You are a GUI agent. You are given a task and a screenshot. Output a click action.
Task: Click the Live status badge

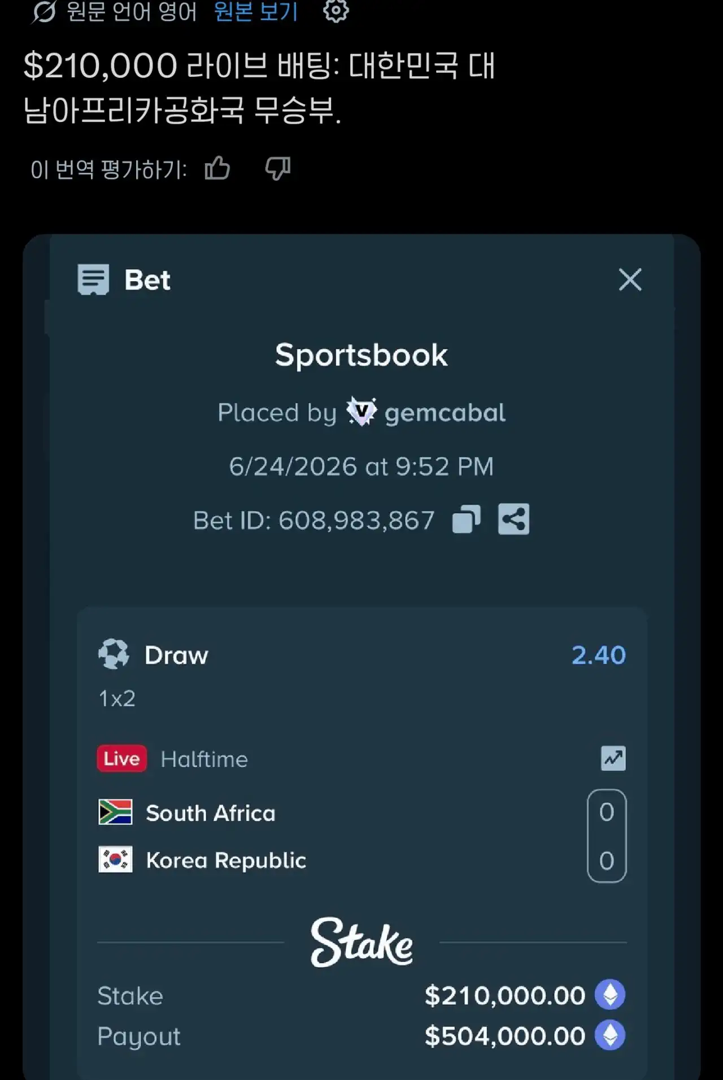pyautogui.click(x=122, y=758)
